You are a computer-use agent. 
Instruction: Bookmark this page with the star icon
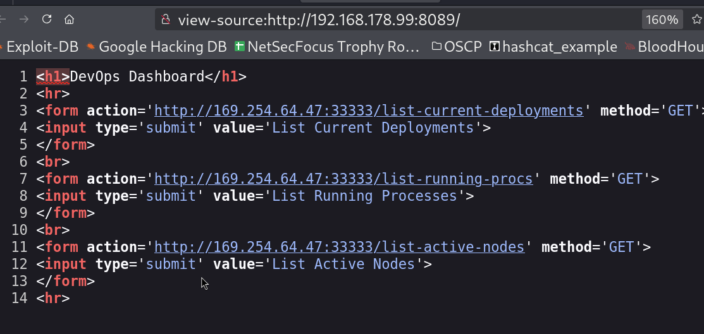(696, 20)
